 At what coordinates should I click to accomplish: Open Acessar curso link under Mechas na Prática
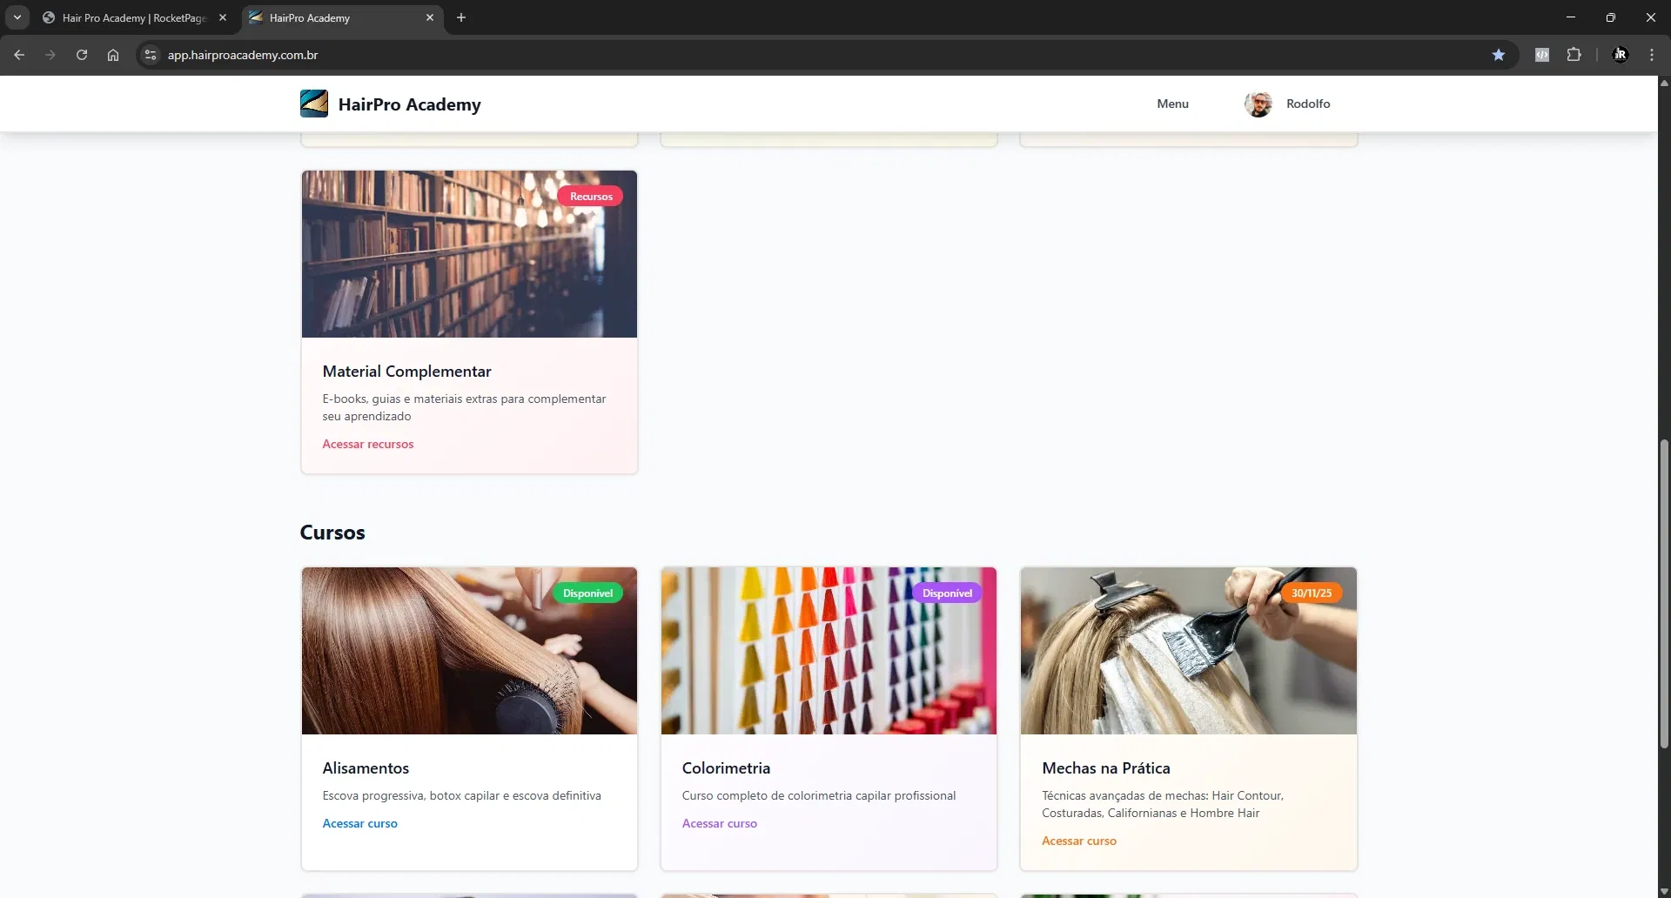point(1078,841)
